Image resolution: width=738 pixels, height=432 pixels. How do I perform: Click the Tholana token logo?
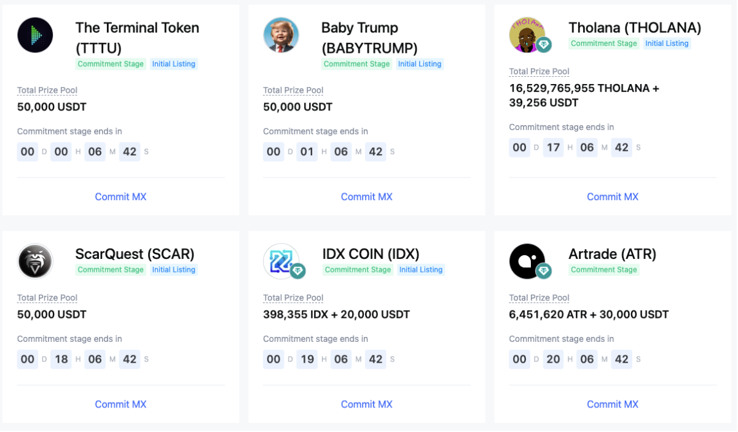pos(525,34)
